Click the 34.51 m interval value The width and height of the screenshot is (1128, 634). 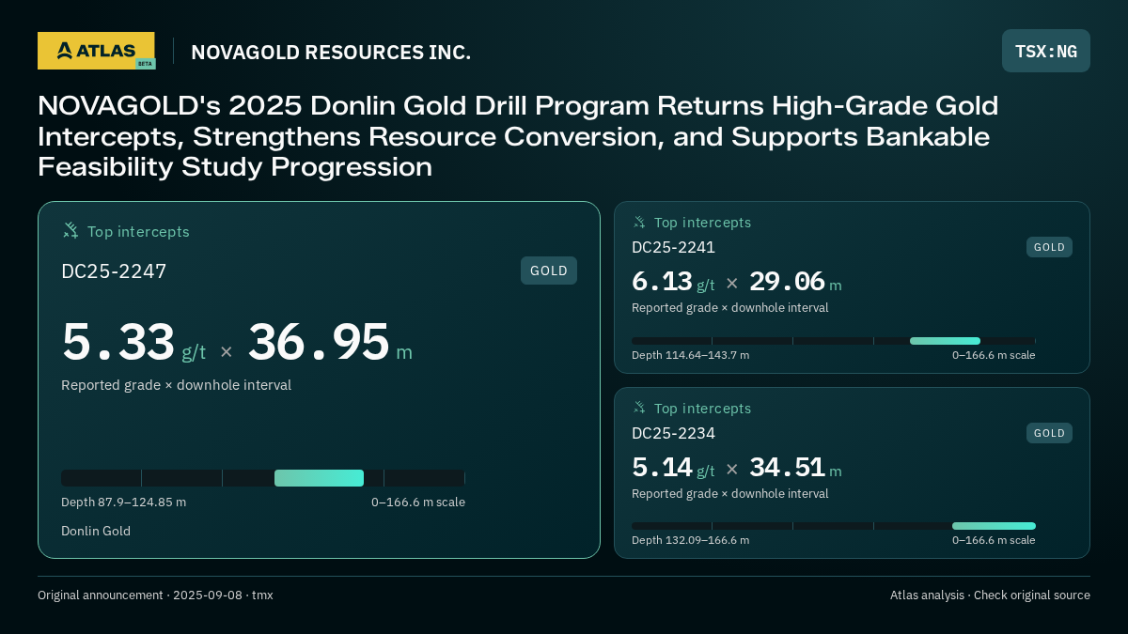point(795,468)
